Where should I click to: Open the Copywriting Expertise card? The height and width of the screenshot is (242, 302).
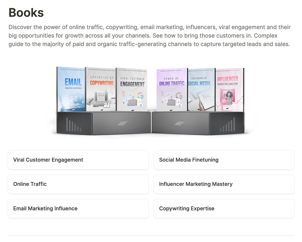tap(224, 209)
